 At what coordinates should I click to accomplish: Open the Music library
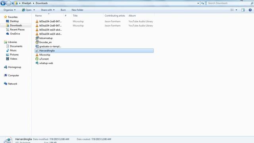tap(13, 50)
